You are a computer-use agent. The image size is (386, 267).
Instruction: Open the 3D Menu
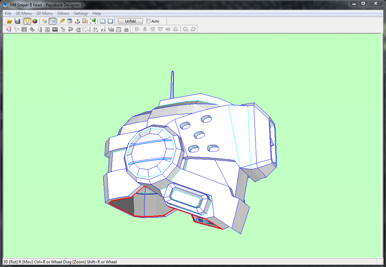point(24,13)
